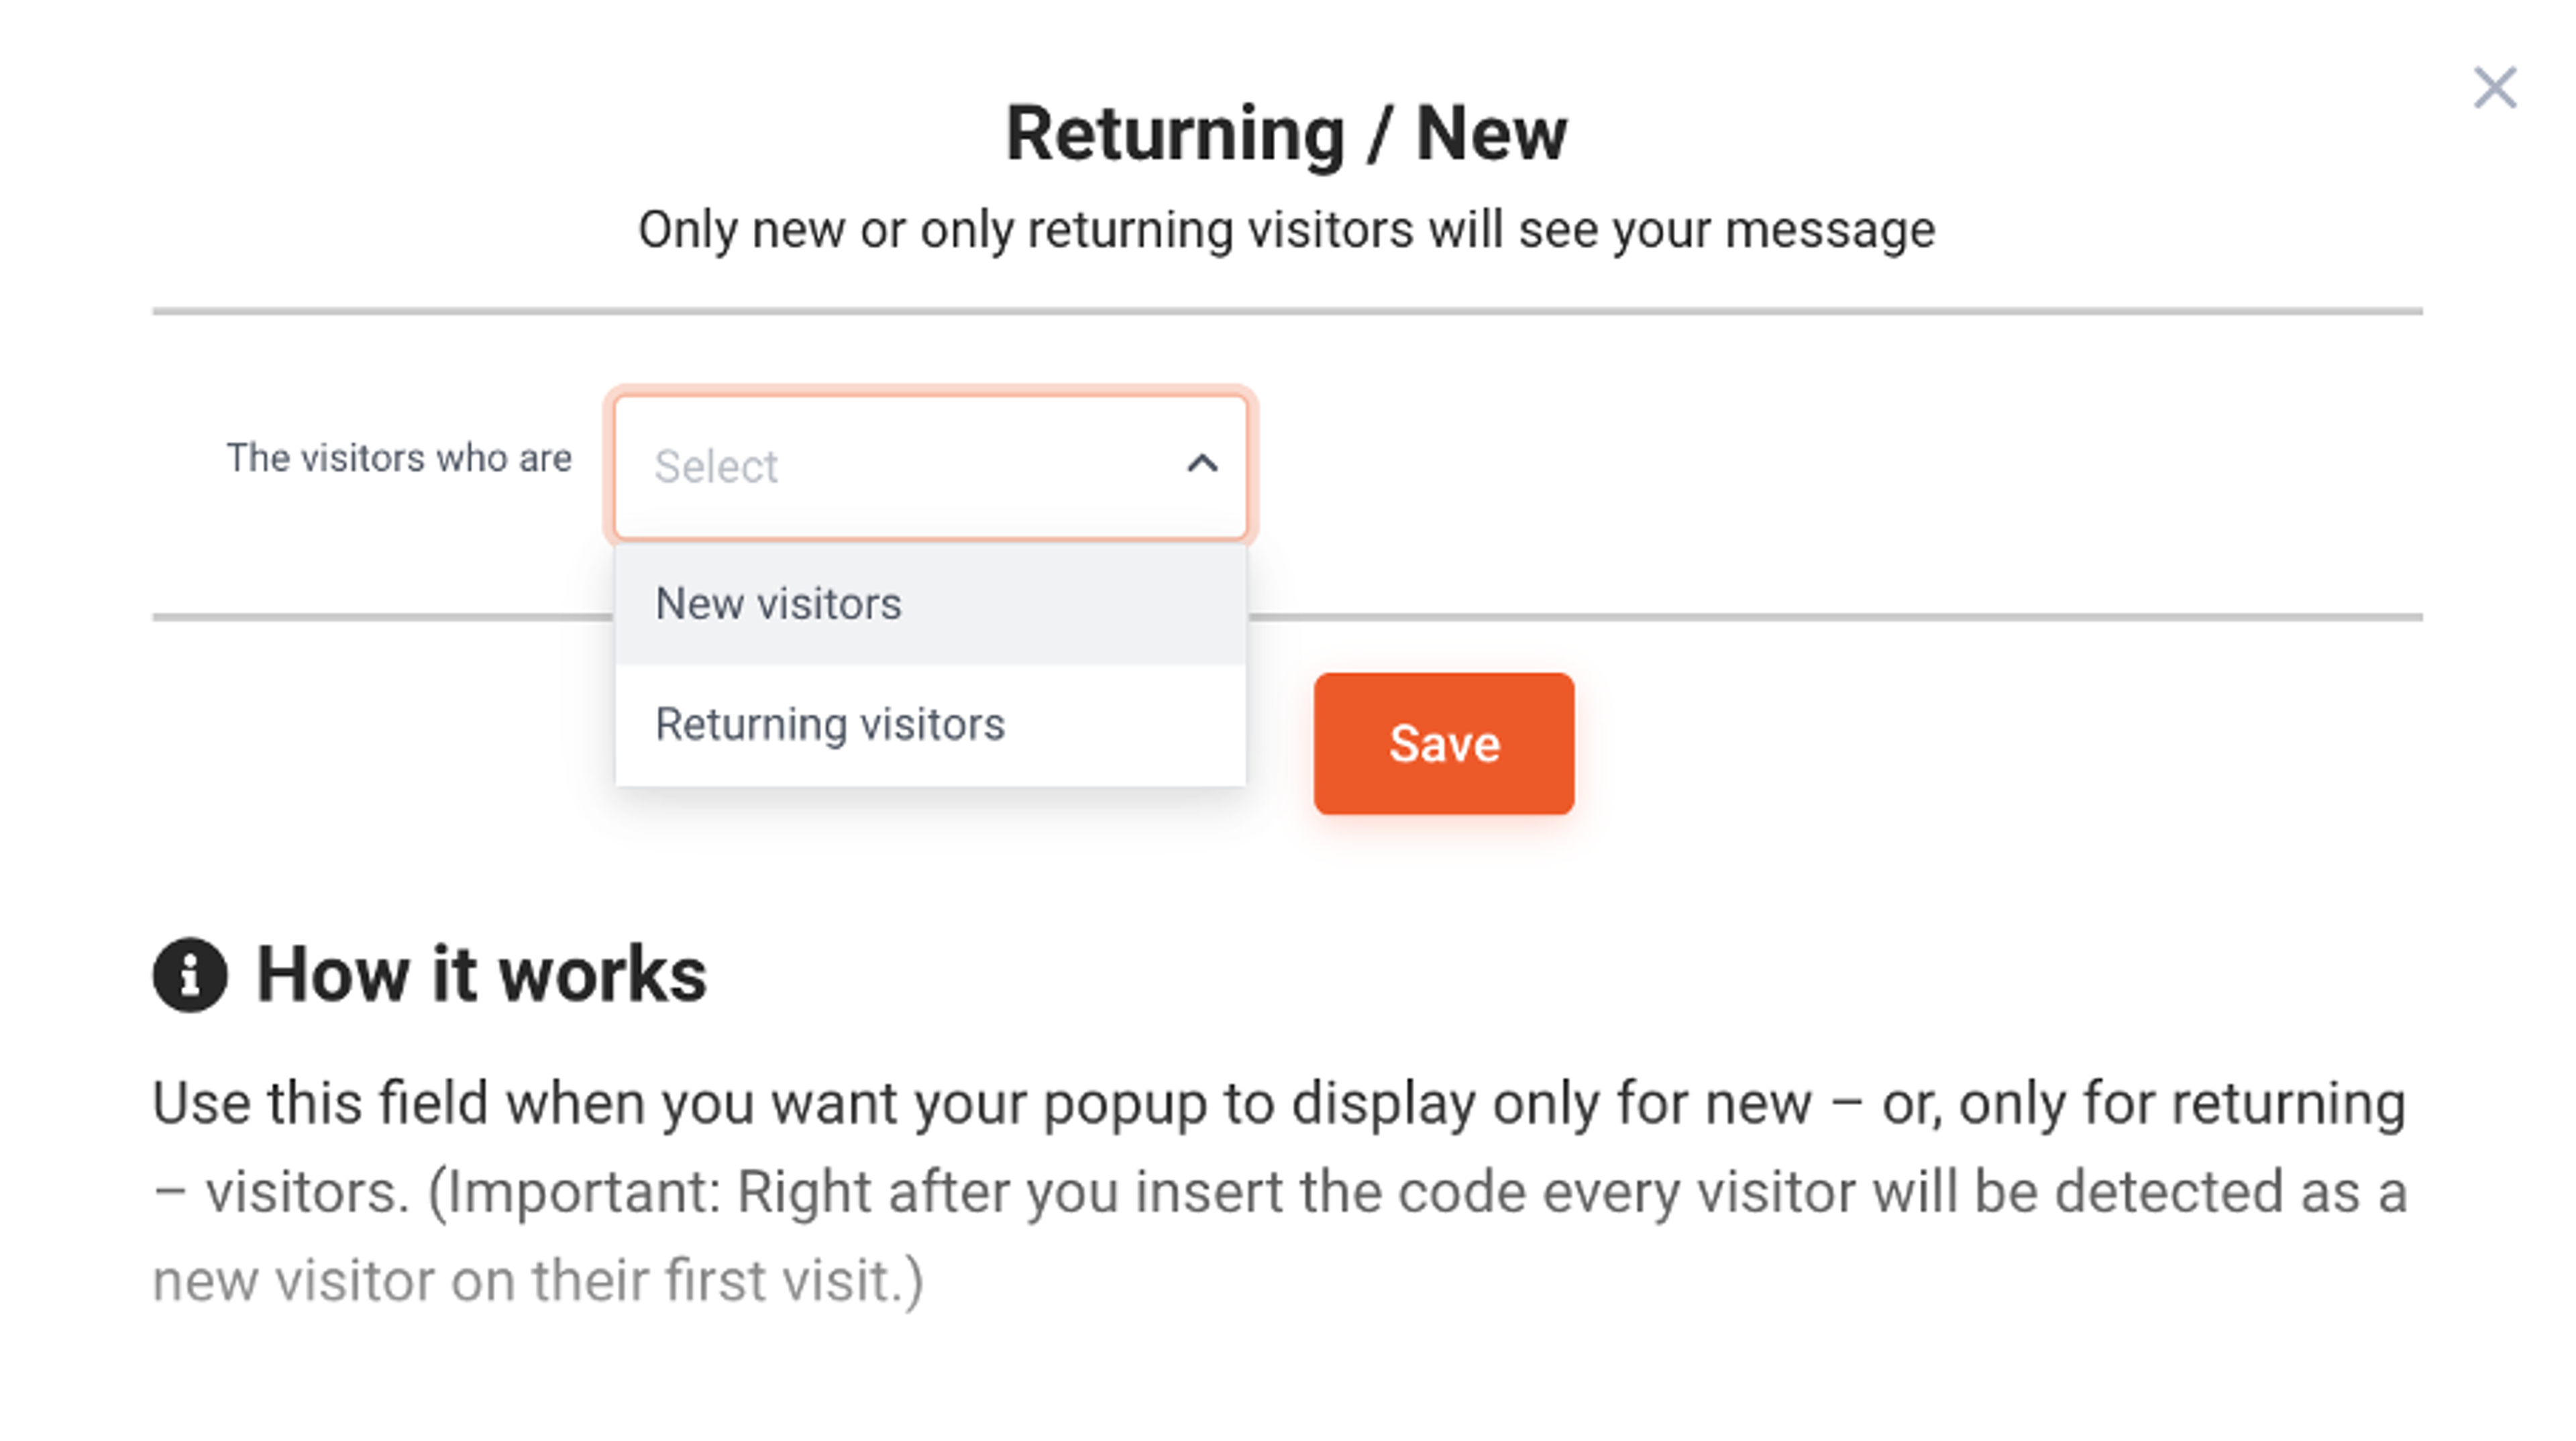
Task: Close the Returning / New dialog
Action: (2495, 87)
